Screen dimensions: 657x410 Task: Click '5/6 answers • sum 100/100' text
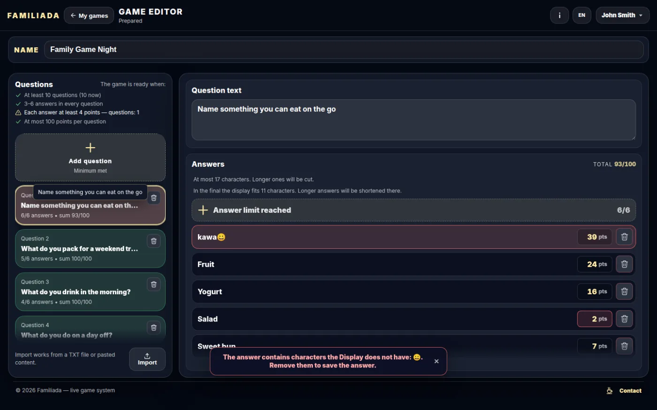56,259
